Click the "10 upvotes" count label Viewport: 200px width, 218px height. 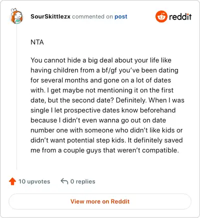pos(34,181)
